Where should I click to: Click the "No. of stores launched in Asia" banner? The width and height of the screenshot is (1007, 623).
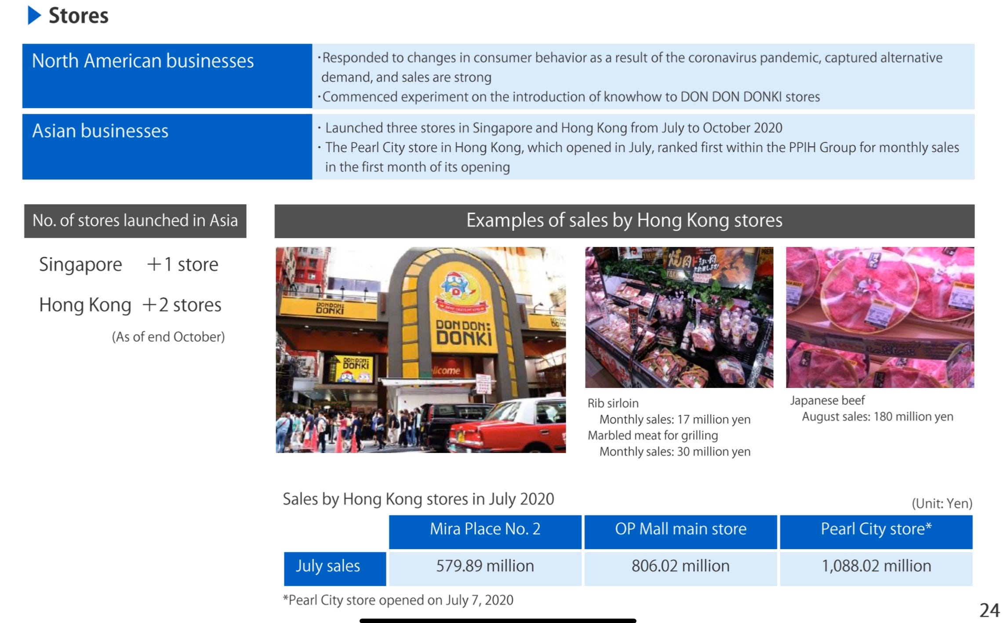(x=135, y=221)
